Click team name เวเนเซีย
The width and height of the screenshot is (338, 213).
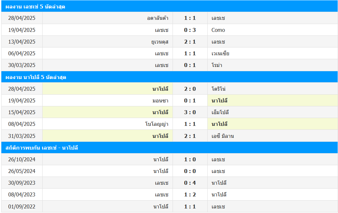coord(220,53)
